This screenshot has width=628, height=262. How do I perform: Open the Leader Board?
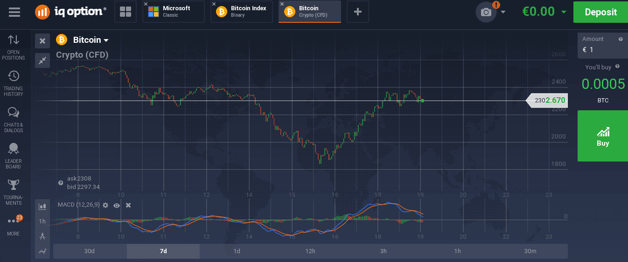14,156
